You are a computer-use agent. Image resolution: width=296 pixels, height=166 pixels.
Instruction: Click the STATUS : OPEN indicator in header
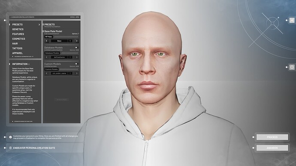click(75, 17)
